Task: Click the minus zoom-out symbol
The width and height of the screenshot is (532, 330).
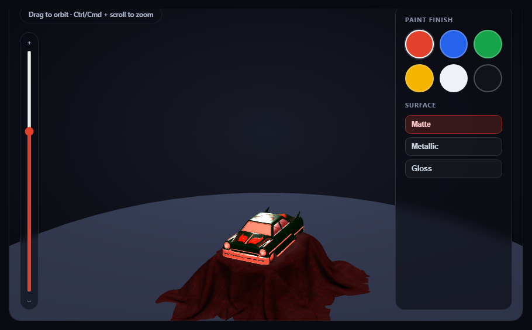Action: (29, 301)
